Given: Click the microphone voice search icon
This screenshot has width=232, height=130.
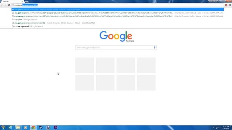Looking at the screenshot, I should point(155,47).
